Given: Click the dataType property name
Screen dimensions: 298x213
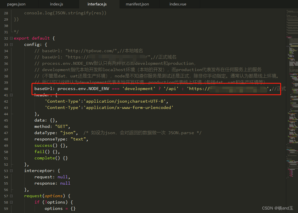Looking at the screenshot, I should [45, 133].
